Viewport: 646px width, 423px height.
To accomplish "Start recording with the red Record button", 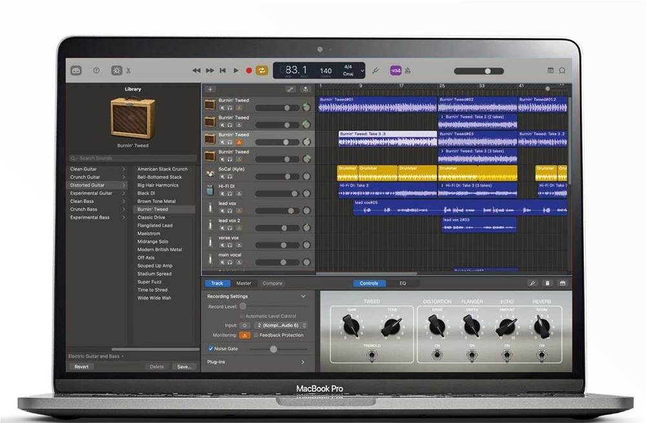I will tap(249, 70).
